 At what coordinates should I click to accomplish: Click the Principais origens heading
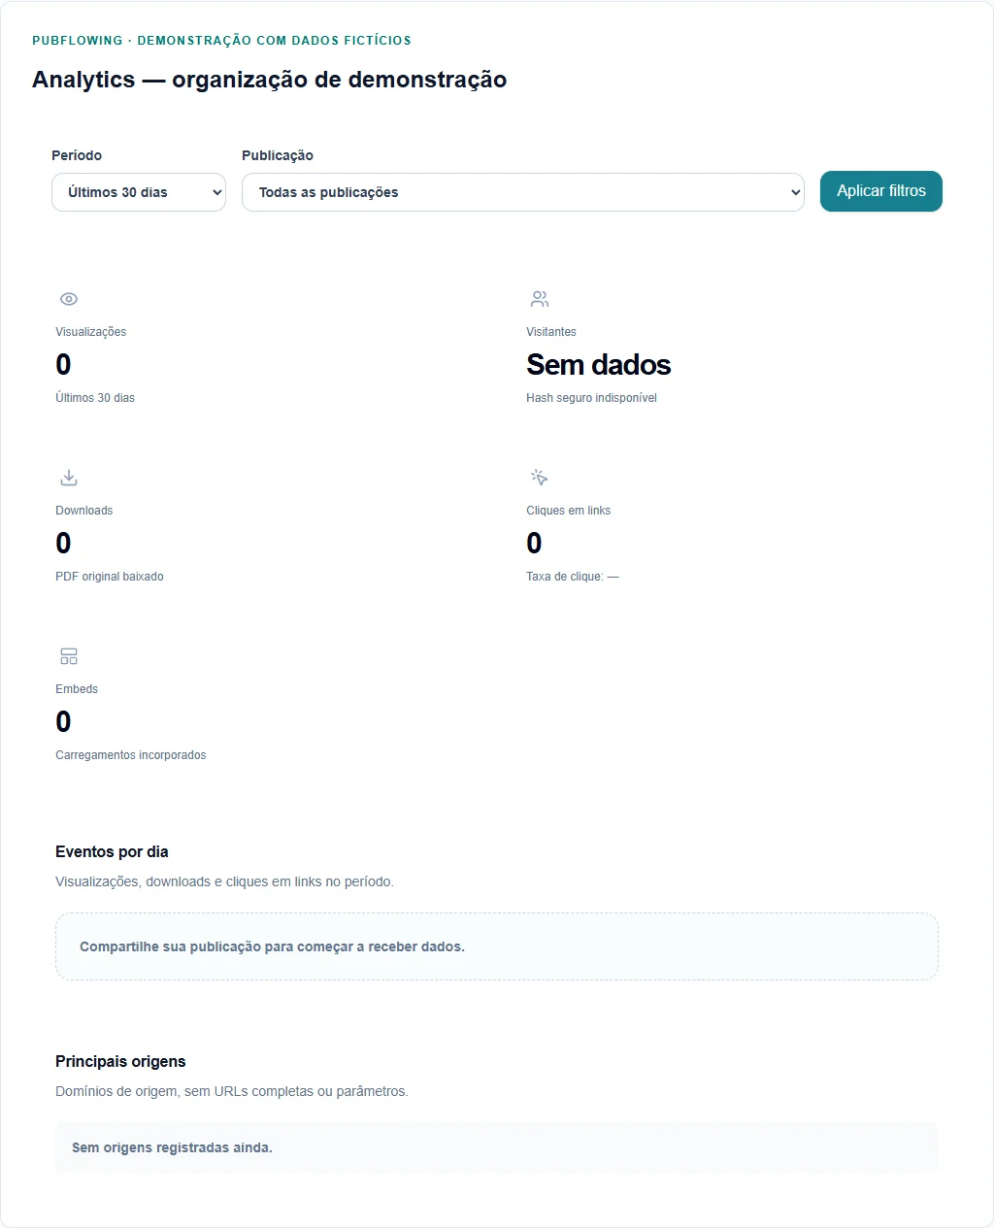click(x=120, y=1061)
